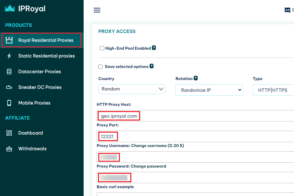Open Sneaker DC Proxies page
Image resolution: width=294 pixels, height=196 pixels.
[x=41, y=87]
